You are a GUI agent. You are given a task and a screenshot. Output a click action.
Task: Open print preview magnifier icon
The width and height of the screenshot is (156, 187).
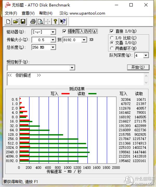tap(40, 22)
